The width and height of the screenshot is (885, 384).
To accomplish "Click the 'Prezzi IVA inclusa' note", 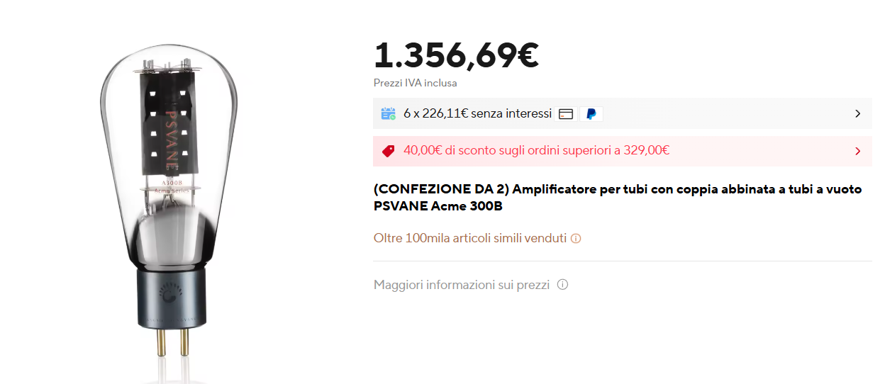I will [x=416, y=83].
